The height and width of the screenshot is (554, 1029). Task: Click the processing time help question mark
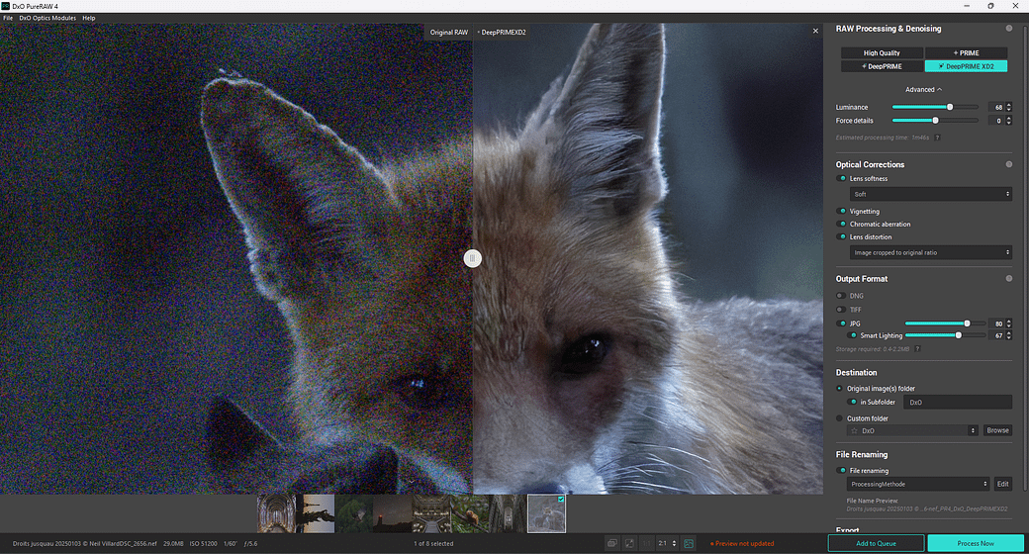tap(937, 138)
